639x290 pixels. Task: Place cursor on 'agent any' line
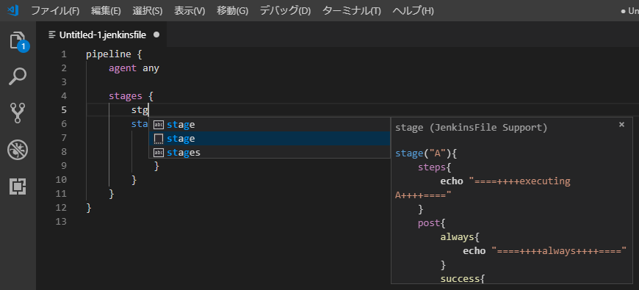coord(134,68)
